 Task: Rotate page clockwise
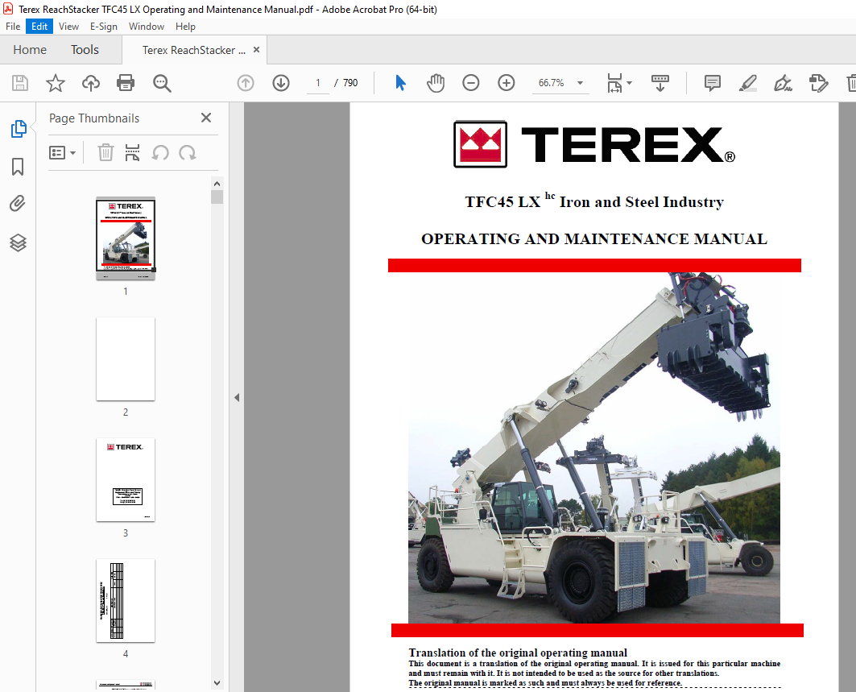[188, 152]
